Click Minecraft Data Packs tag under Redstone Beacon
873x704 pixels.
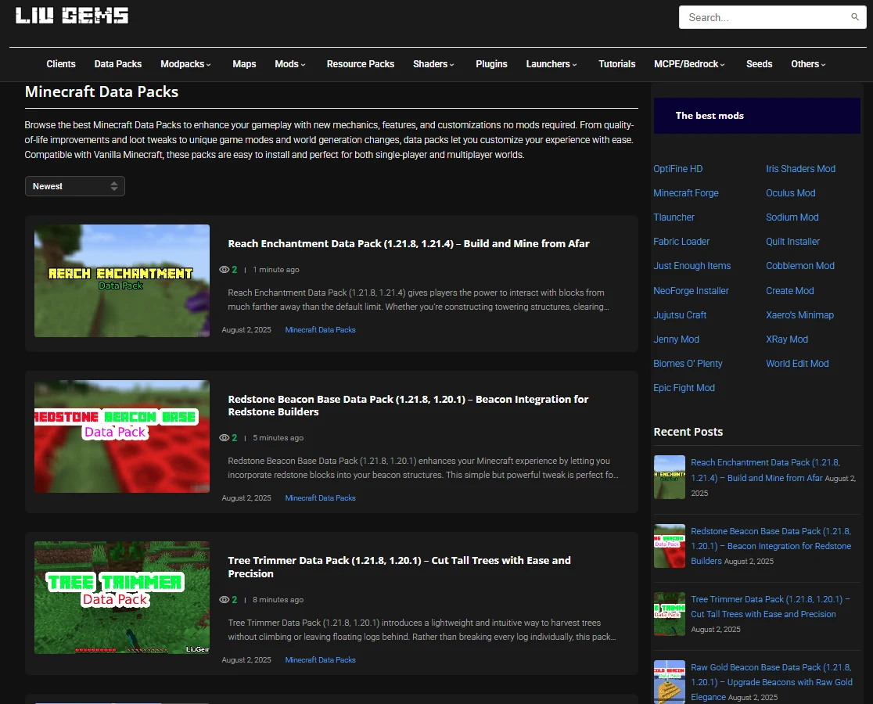click(320, 498)
